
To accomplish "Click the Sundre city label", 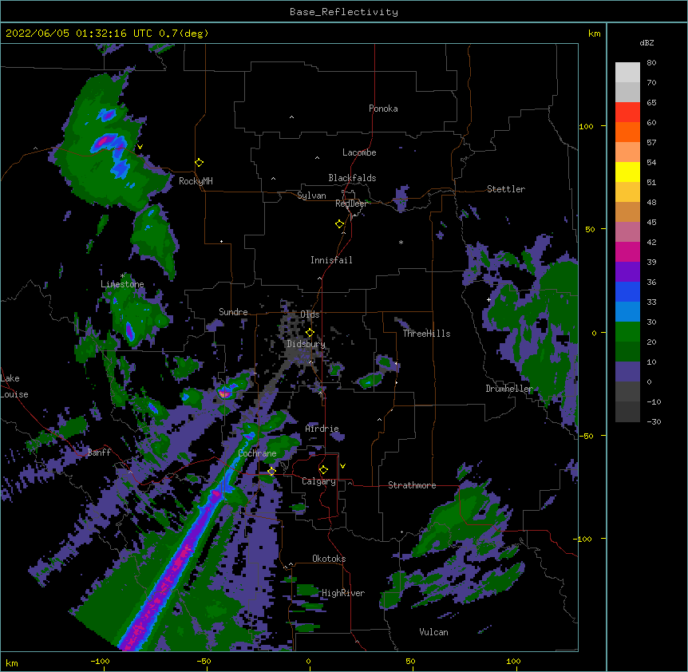I will click(x=233, y=312).
